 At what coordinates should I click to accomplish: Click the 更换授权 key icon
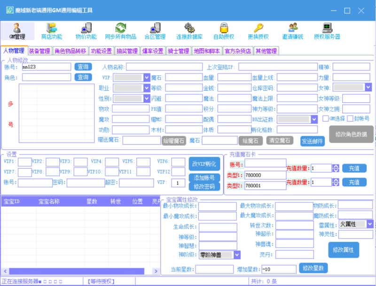258,31
